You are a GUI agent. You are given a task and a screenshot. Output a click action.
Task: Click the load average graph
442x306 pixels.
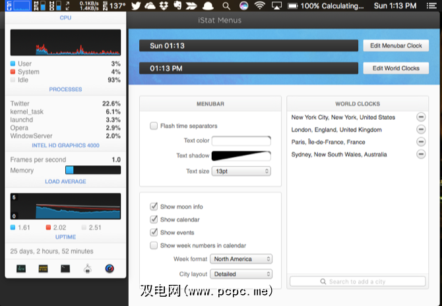click(x=65, y=206)
